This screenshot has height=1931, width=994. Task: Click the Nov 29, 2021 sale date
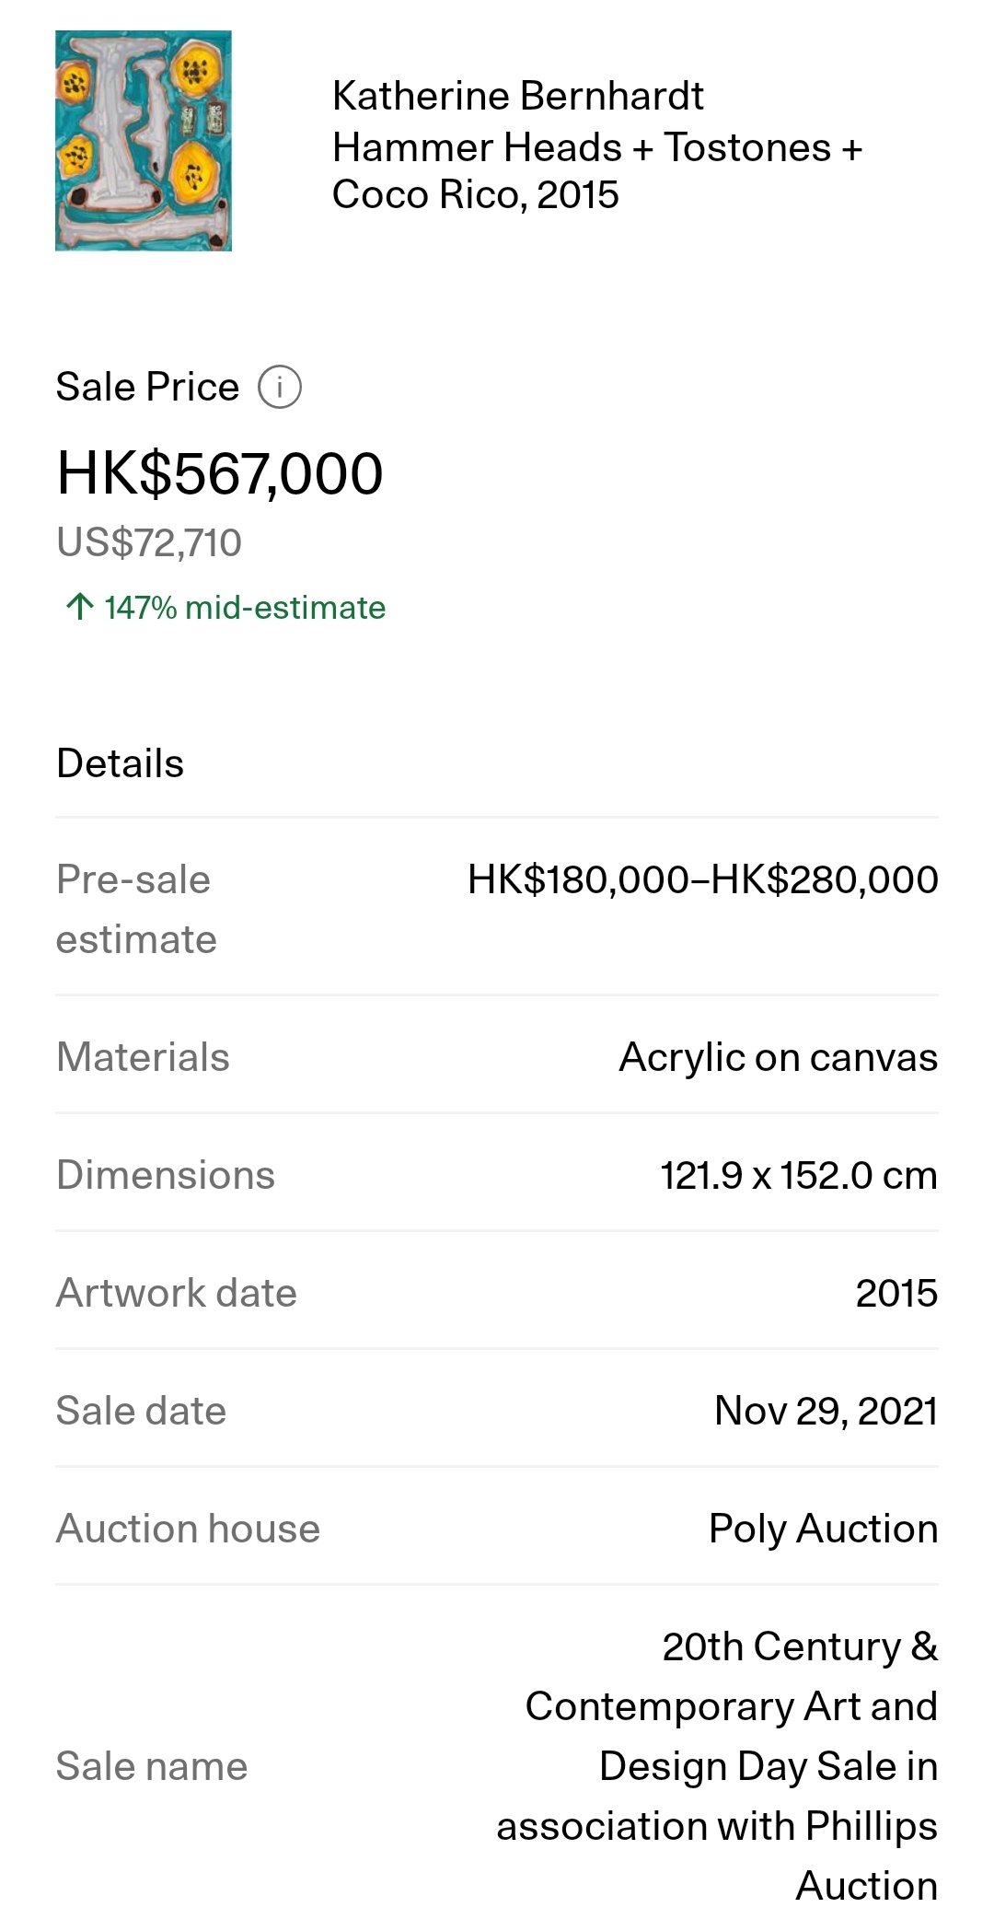(x=826, y=1411)
